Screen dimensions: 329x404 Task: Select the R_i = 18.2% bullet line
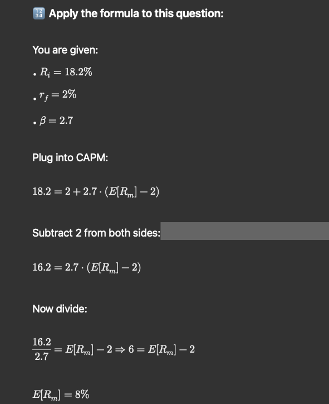(62, 72)
